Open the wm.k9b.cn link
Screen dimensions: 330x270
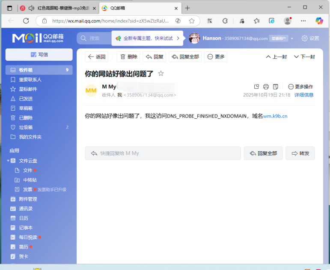(275, 116)
